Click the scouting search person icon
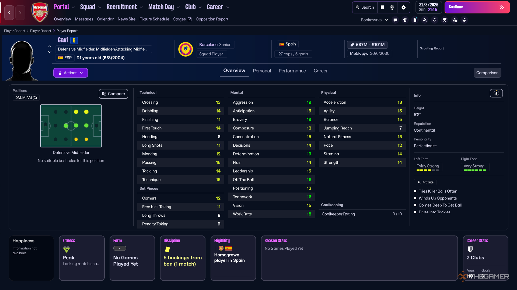The image size is (517, 290). pos(425,20)
